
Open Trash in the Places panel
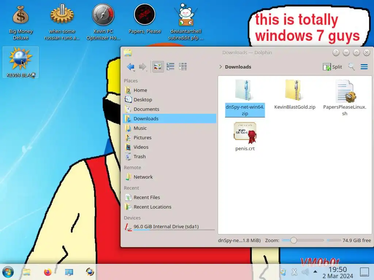(169, 157)
